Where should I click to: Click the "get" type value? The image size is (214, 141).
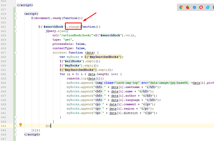click(x=68, y=40)
